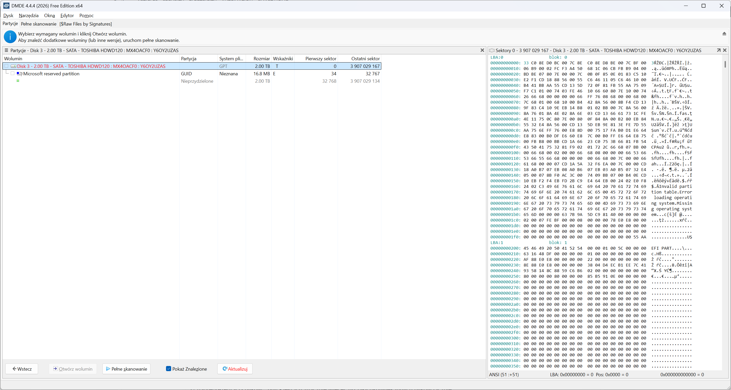
Task: Start Pełne skanowanie with bottom button
Action: pyautogui.click(x=126, y=369)
